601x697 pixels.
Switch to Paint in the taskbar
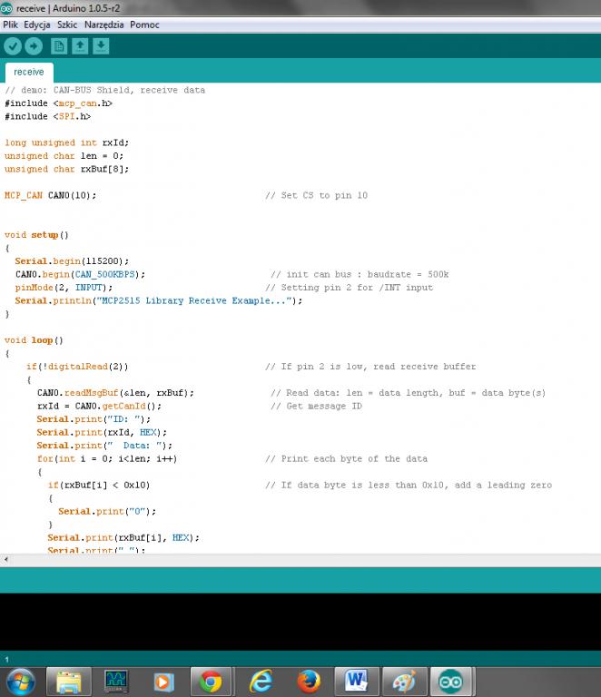(404, 682)
